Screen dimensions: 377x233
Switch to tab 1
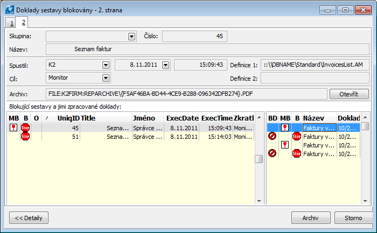click(11, 23)
